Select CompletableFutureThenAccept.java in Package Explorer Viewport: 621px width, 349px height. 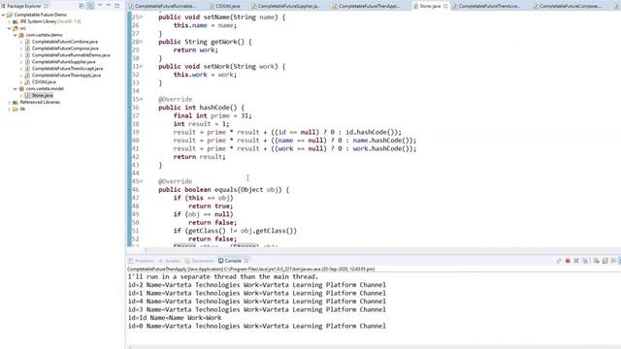67,69
